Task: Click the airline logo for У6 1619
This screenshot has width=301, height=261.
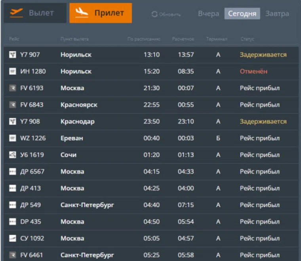Action: tap(12, 155)
